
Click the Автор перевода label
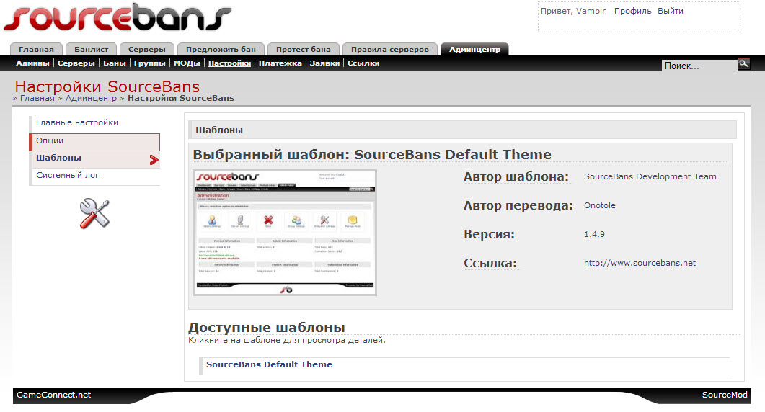pos(518,205)
